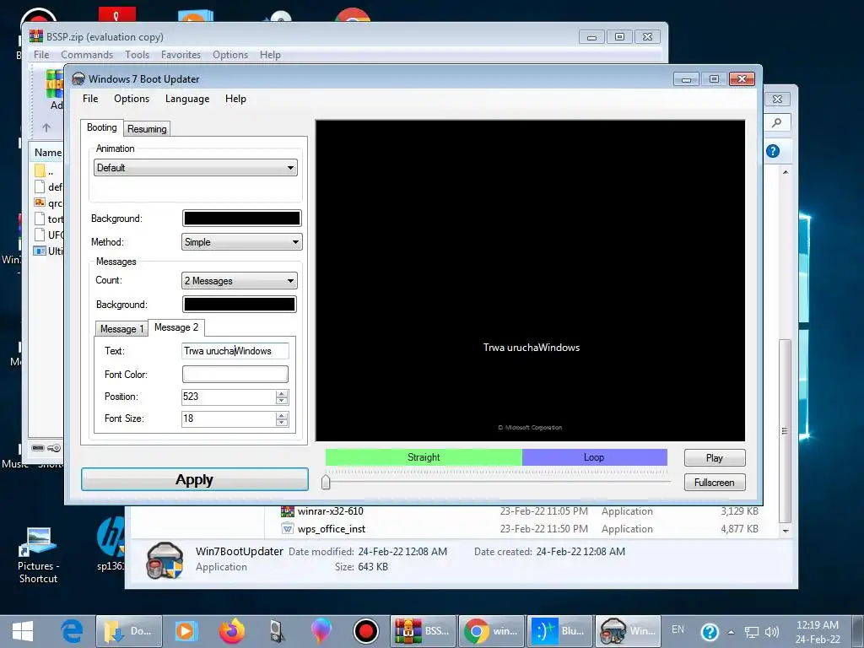
Task: Click the Explorer search magnifier icon
Action: pyautogui.click(x=777, y=122)
